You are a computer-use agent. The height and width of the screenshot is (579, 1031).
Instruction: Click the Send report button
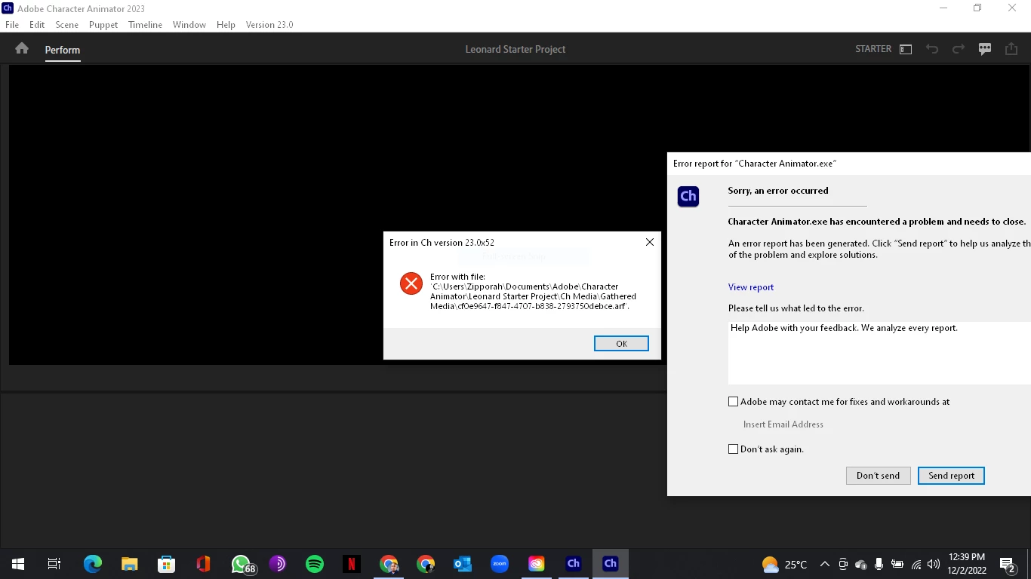[x=951, y=476]
